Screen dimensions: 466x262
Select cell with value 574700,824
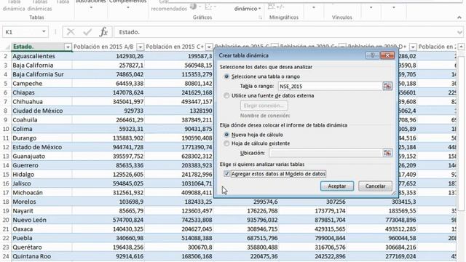pos(108,220)
